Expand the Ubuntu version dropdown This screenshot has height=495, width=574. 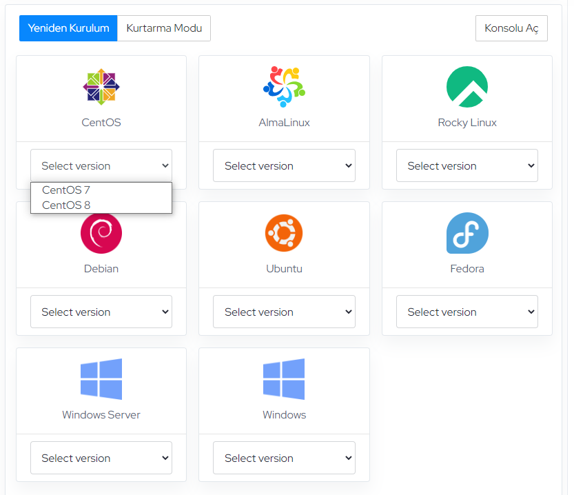[284, 312]
